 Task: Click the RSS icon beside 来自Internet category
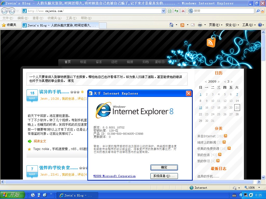(x=225, y=136)
